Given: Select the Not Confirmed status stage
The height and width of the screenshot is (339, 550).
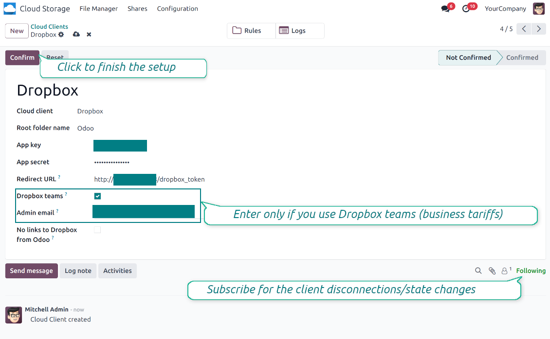Looking at the screenshot, I should (x=468, y=57).
